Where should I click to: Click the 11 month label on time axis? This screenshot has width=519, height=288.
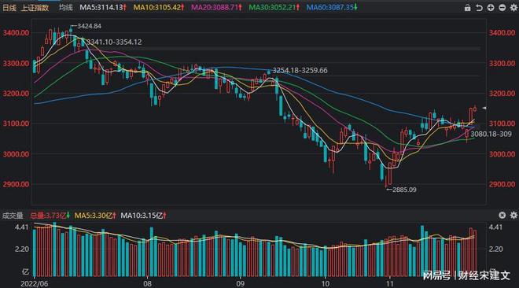tap(390, 284)
